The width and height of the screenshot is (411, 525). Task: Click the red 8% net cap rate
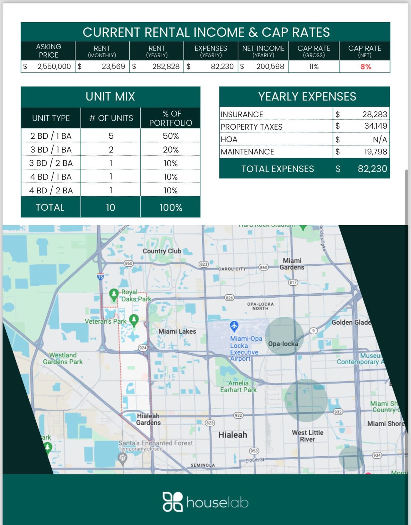366,67
